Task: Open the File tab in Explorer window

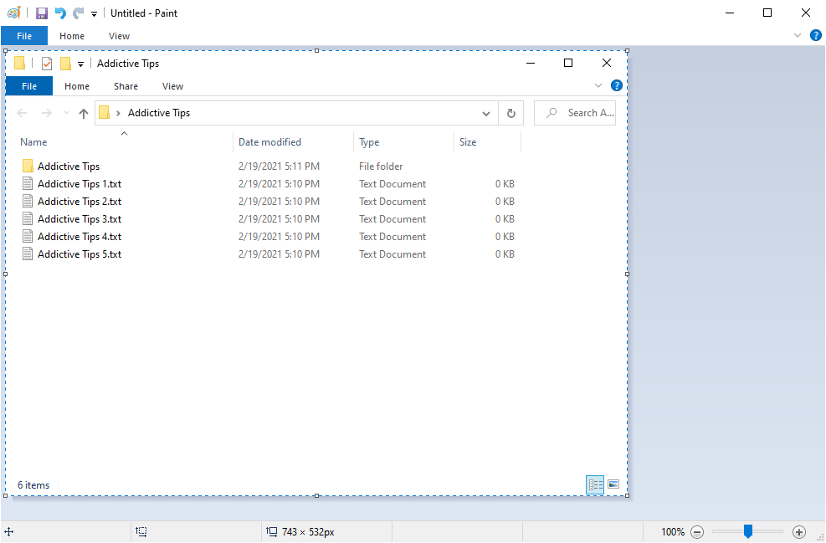Action: [x=29, y=86]
